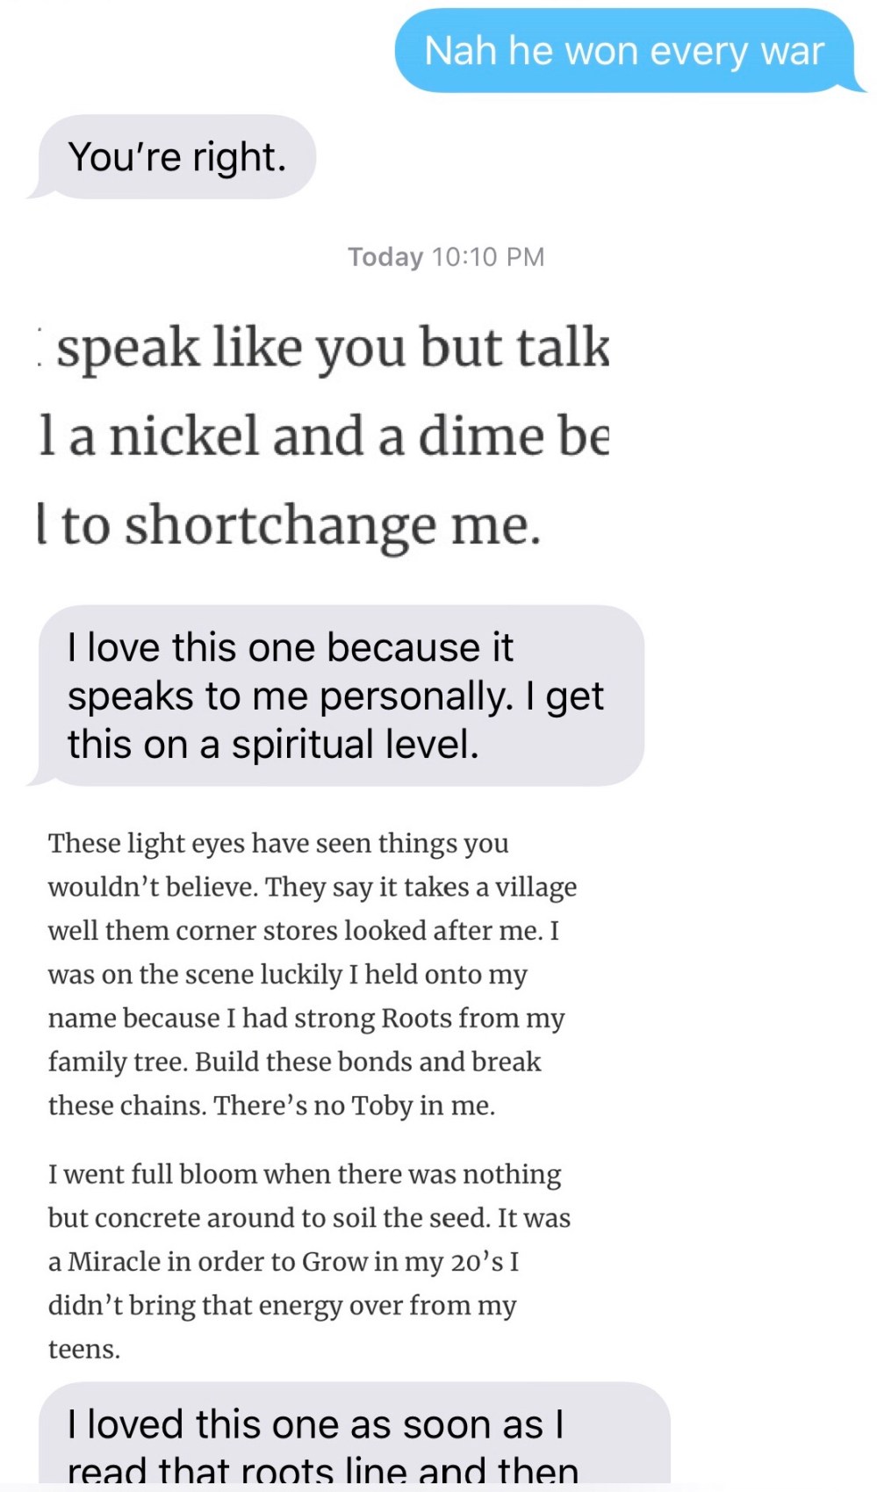
Task: Click the "speaks to me personally" line
Action: click(x=334, y=696)
